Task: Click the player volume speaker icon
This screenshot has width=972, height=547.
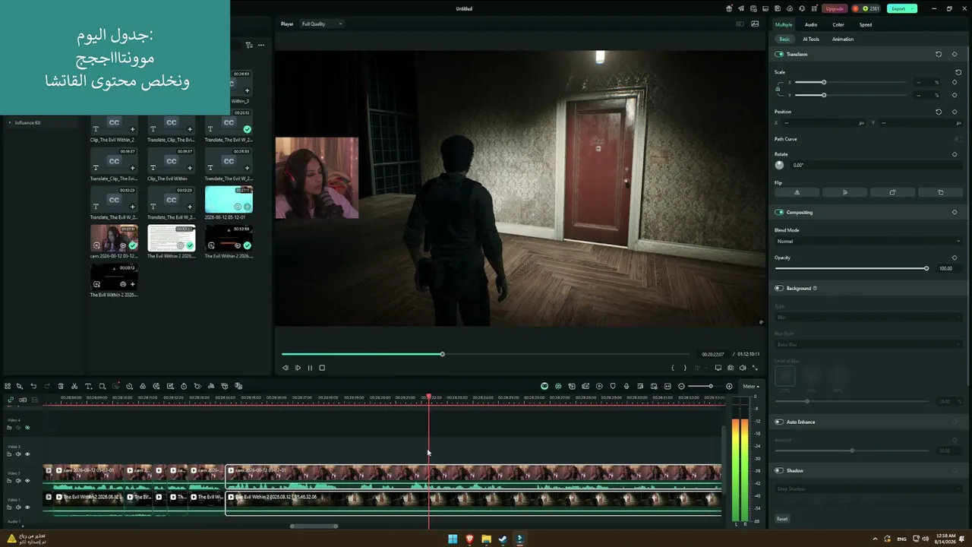Action: (743, 368)
